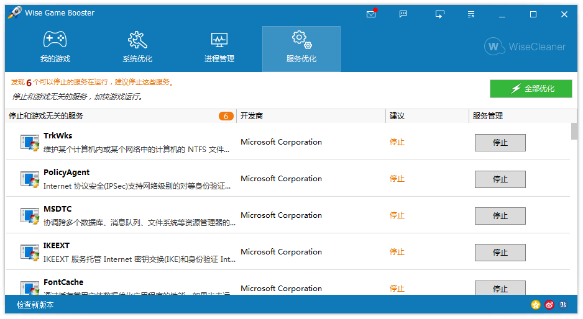
Task: Click the WiseCleaner logo
Action: (x=525, y=47)
